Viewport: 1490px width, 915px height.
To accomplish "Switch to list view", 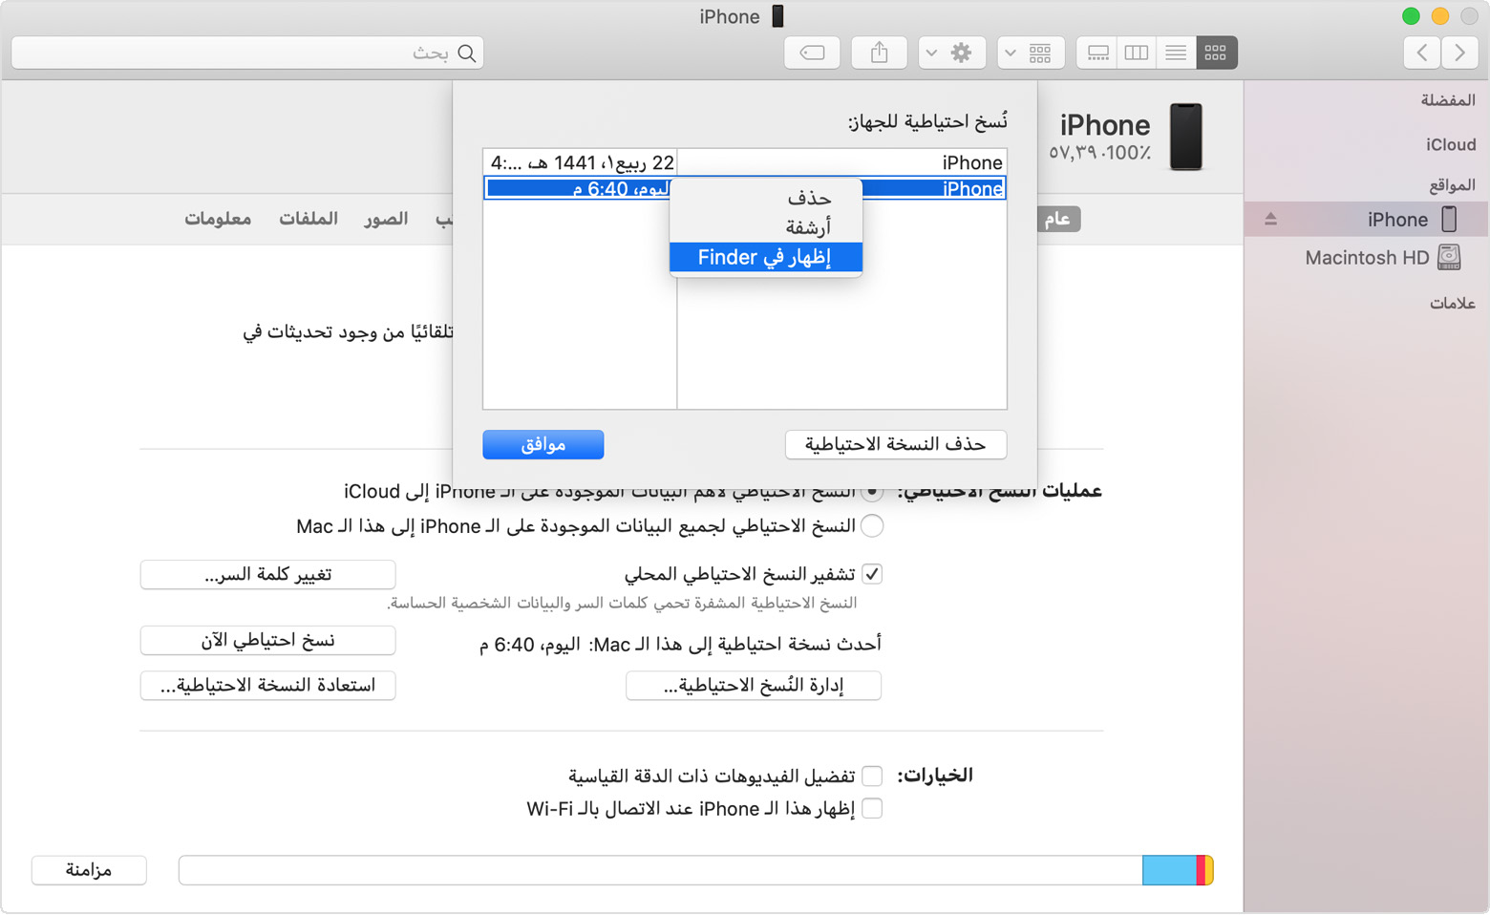I will point(1176,53).
